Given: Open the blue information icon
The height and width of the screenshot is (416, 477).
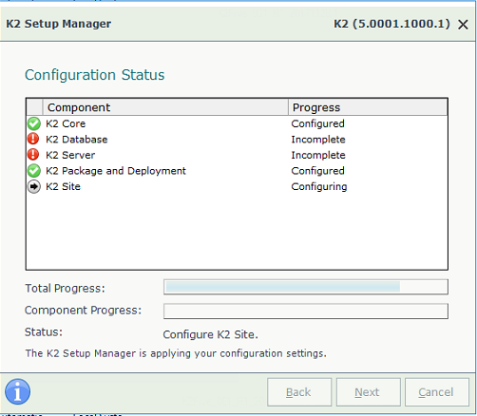Looking at the screenshot, I should [x=18, y=391].
